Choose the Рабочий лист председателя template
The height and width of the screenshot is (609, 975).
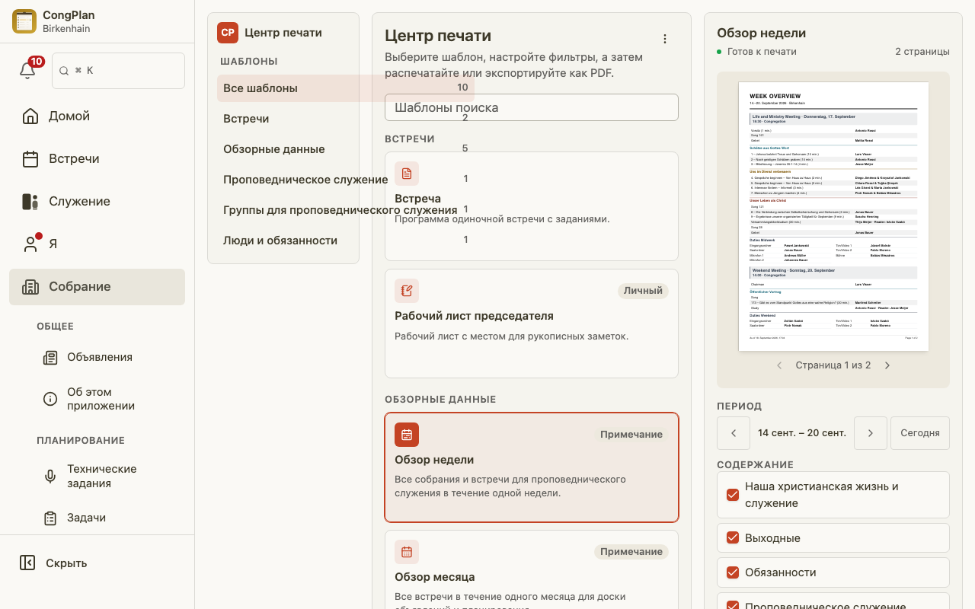(532, 324)
